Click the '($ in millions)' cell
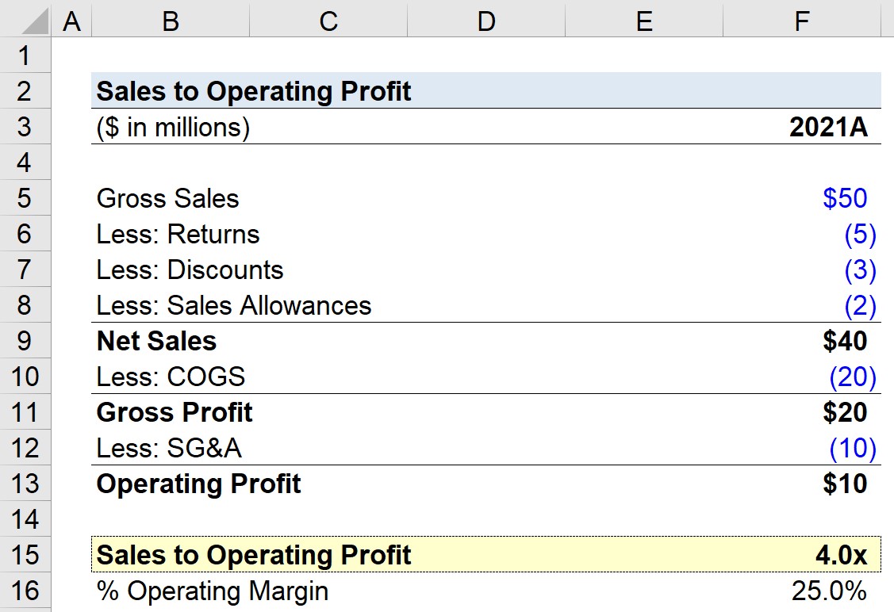 tap(173, 127)
